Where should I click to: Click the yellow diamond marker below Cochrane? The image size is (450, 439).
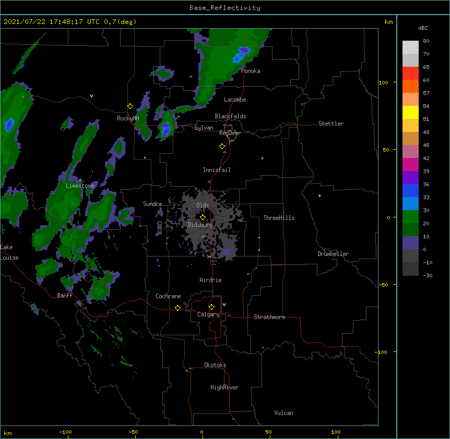tap(177, 308)
